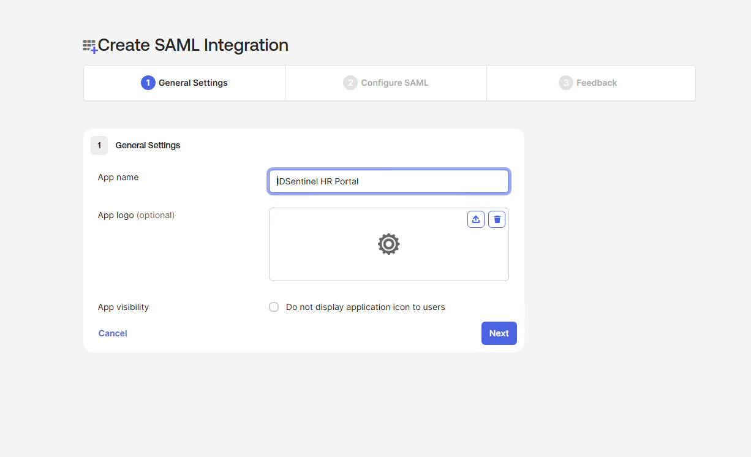Click the upload logo icon
The height and width of the screenshot is (457, 751).
pos(476,219)
